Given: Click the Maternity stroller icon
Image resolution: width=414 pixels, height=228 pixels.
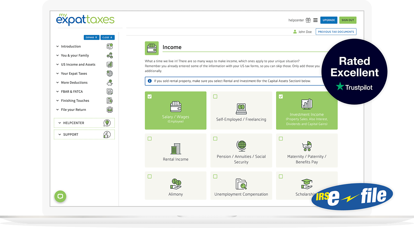Looking at the screenshot, I should 307,146.
